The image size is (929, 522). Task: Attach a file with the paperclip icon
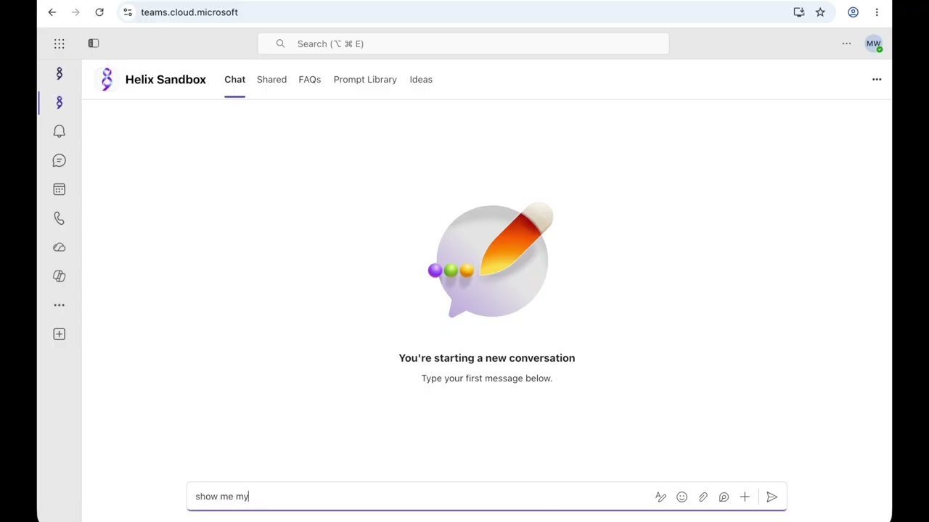point(703,497)
